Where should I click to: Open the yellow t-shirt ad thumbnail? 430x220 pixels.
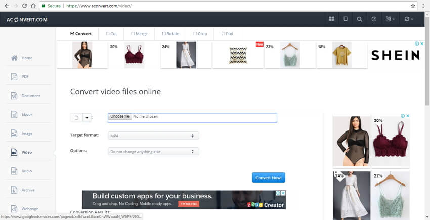341,55
